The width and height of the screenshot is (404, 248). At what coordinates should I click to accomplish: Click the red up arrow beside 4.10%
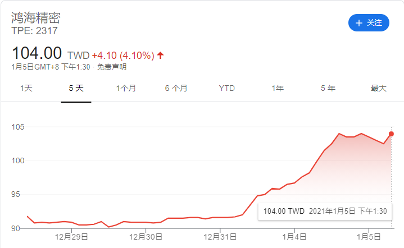coord(160,55)
